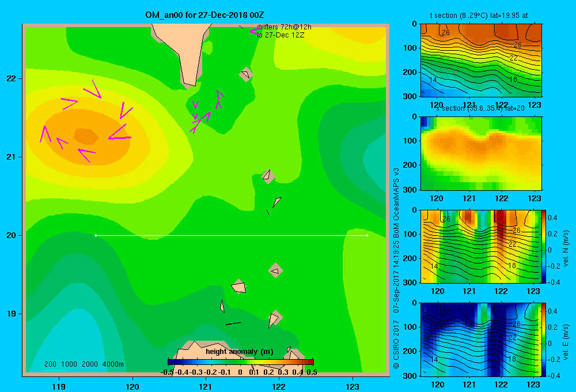The image size is (576, 392).
Task: Click latitude label 19 on main map axis
Action: pos(12,314)
